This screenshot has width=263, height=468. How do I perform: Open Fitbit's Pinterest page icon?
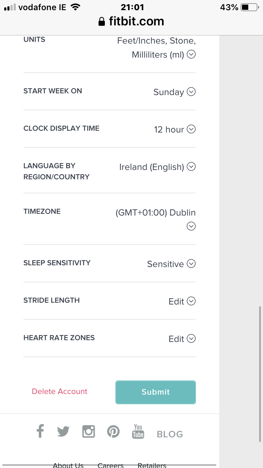[113, 431]
